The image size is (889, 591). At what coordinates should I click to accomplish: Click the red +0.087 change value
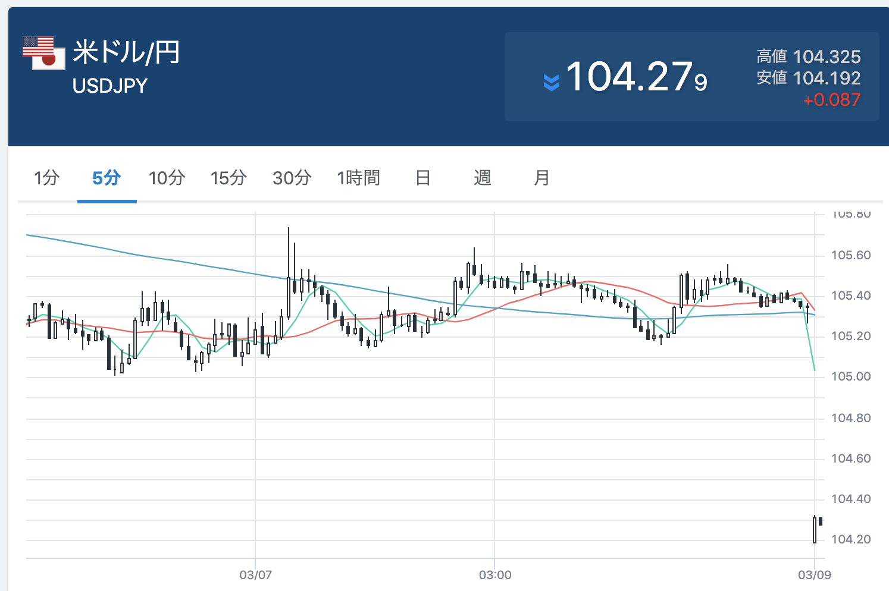[x=832, y=100]
